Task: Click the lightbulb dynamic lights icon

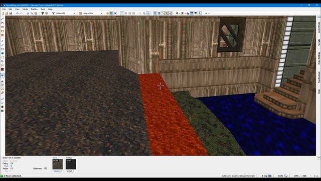Action: [x=177, y=14]
